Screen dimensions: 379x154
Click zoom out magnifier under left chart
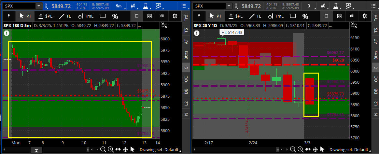point(103,149)
